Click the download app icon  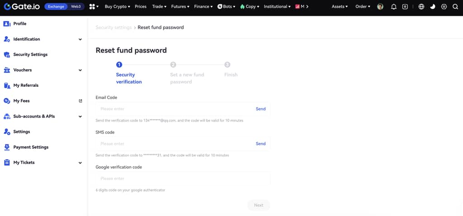coord(405,7)
